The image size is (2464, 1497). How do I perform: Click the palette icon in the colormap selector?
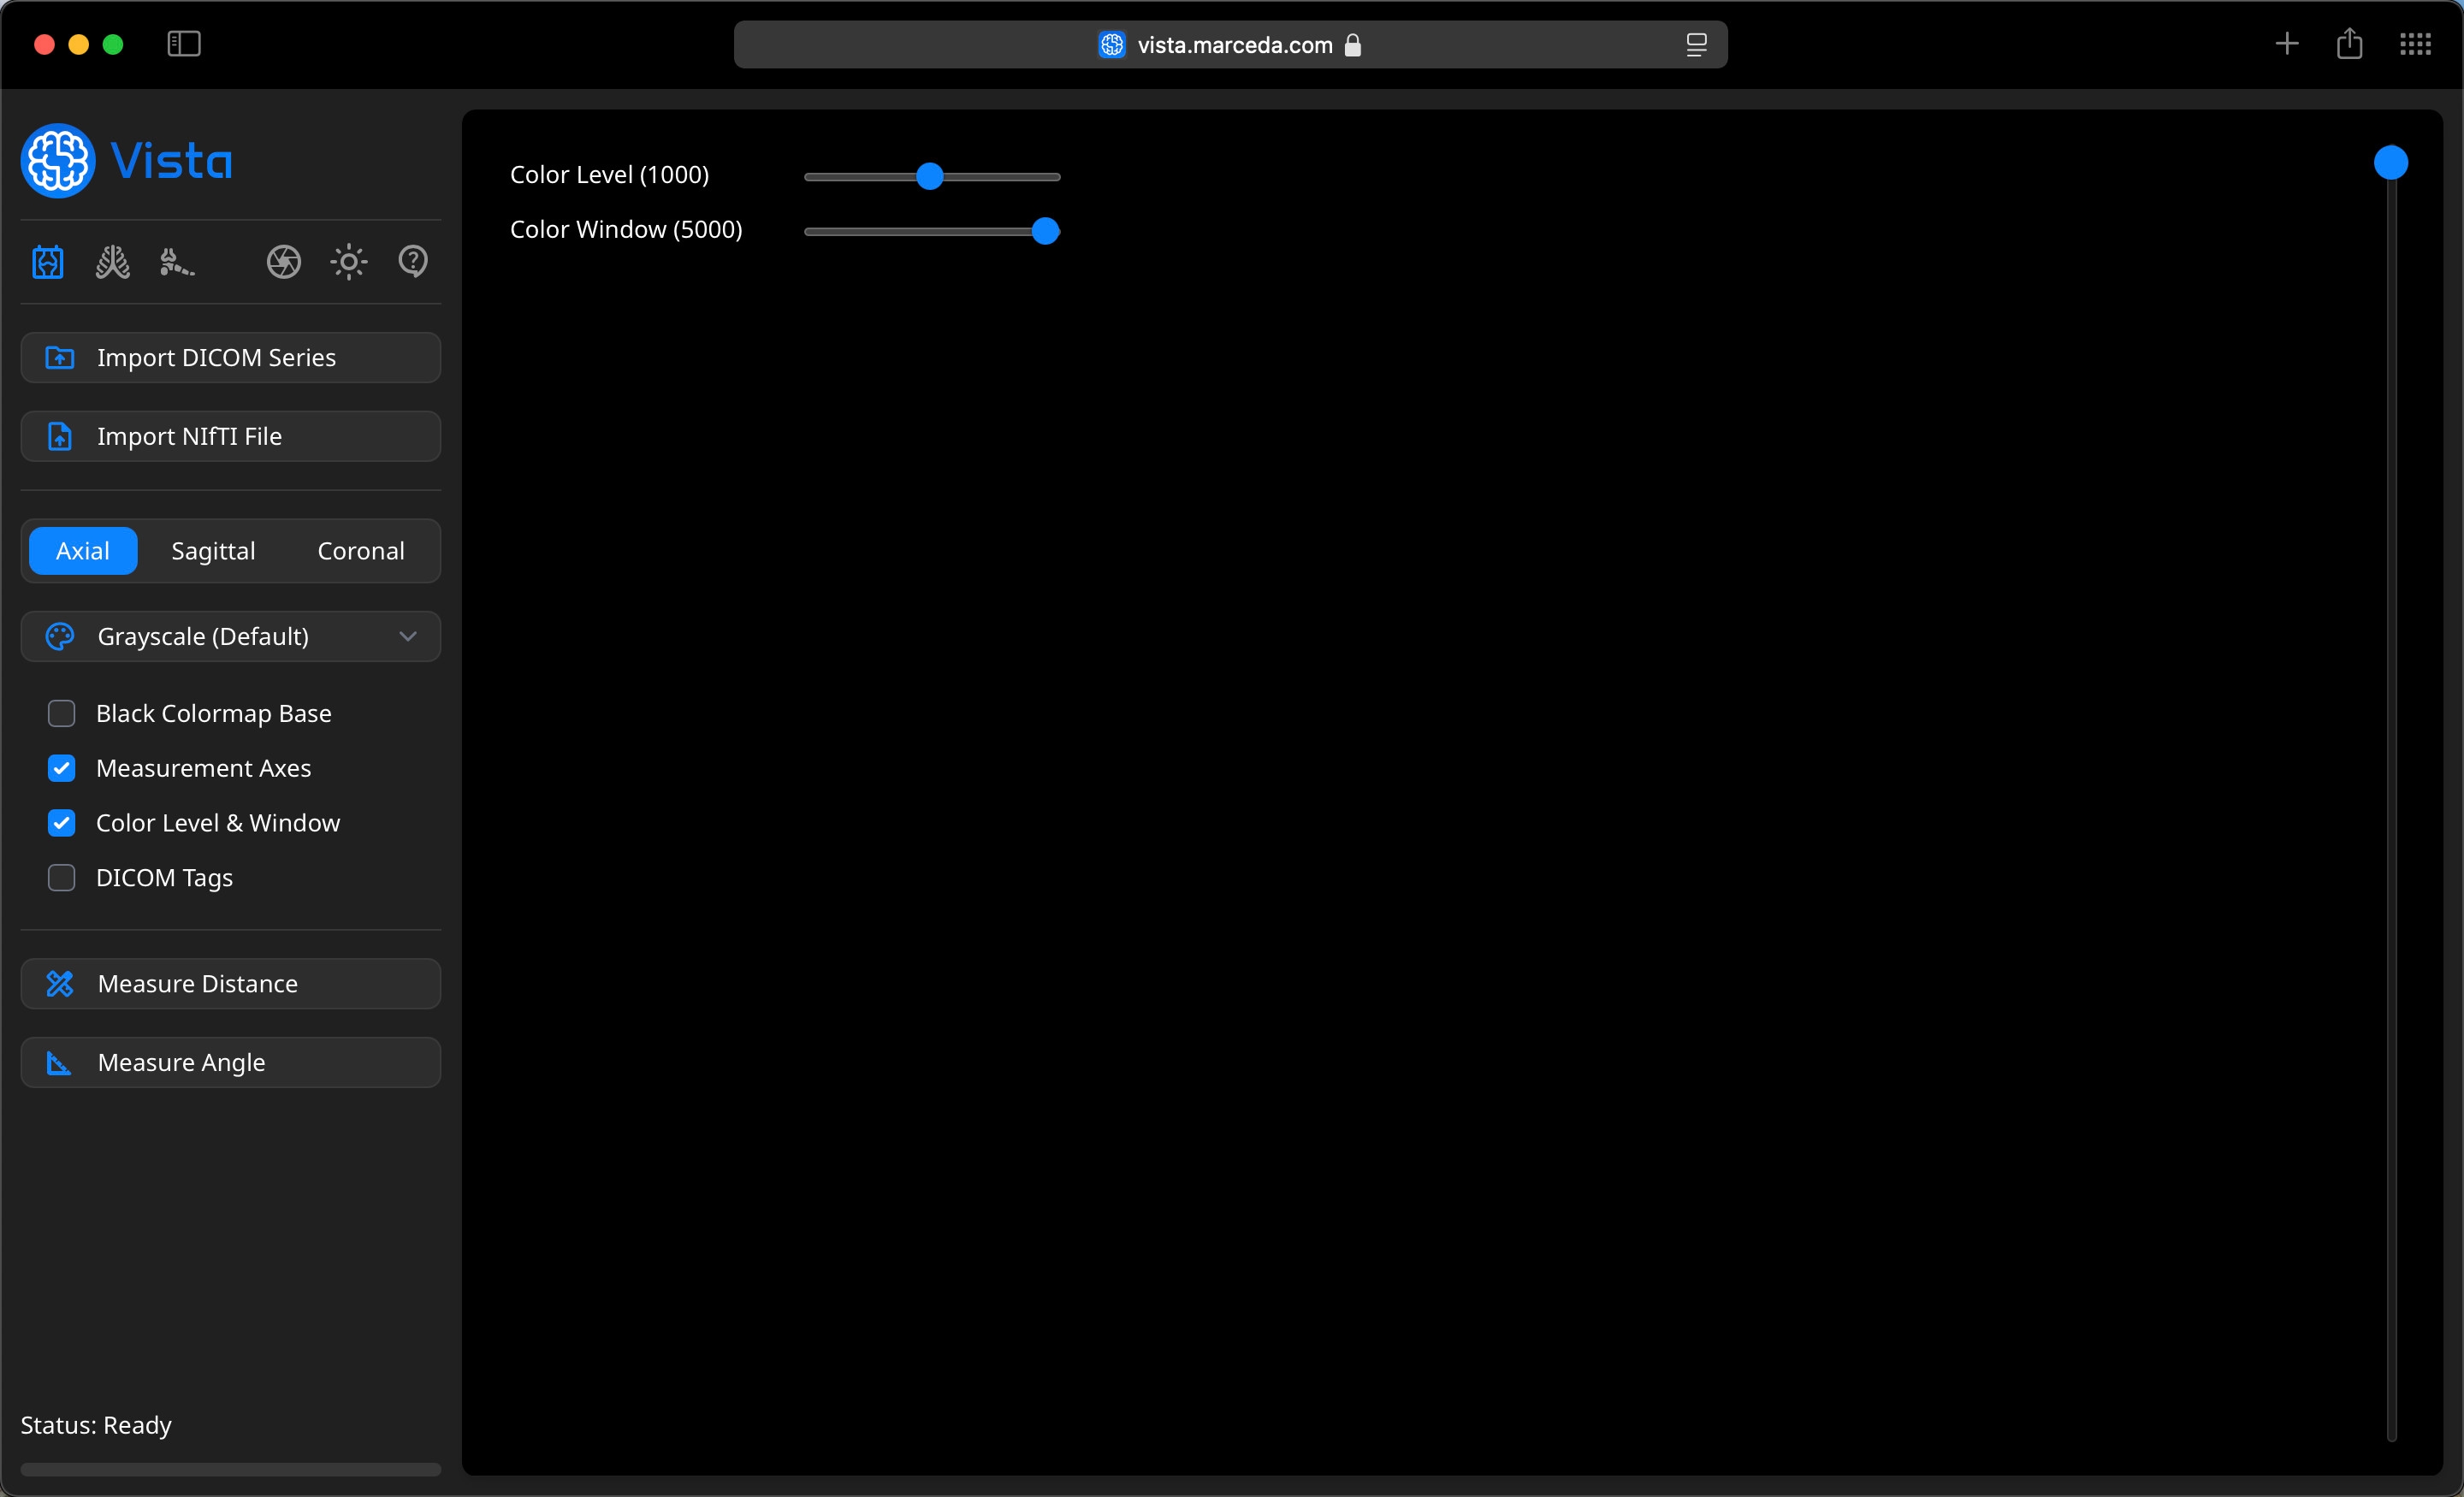[60, 636]
